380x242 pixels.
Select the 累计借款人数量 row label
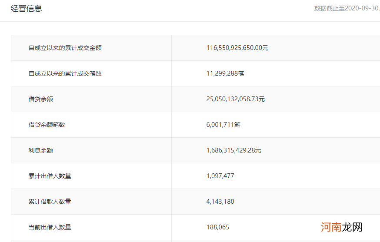click(50, 202)
